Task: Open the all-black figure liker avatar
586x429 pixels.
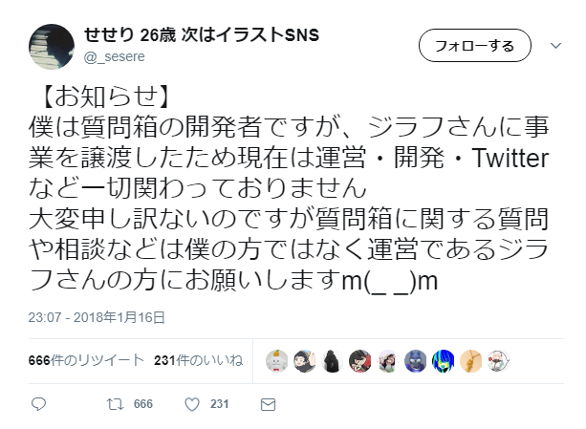Action: (333, 361)
